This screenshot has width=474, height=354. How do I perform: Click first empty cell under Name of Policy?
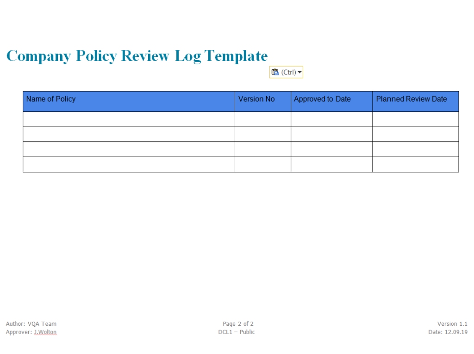click(x=129, y=119)
